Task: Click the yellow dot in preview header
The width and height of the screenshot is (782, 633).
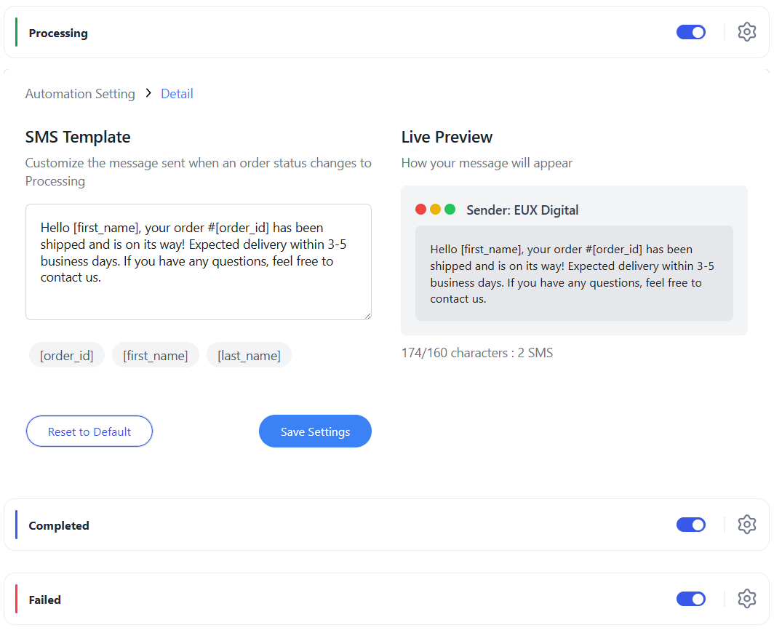Action: [x=436, y=210]
